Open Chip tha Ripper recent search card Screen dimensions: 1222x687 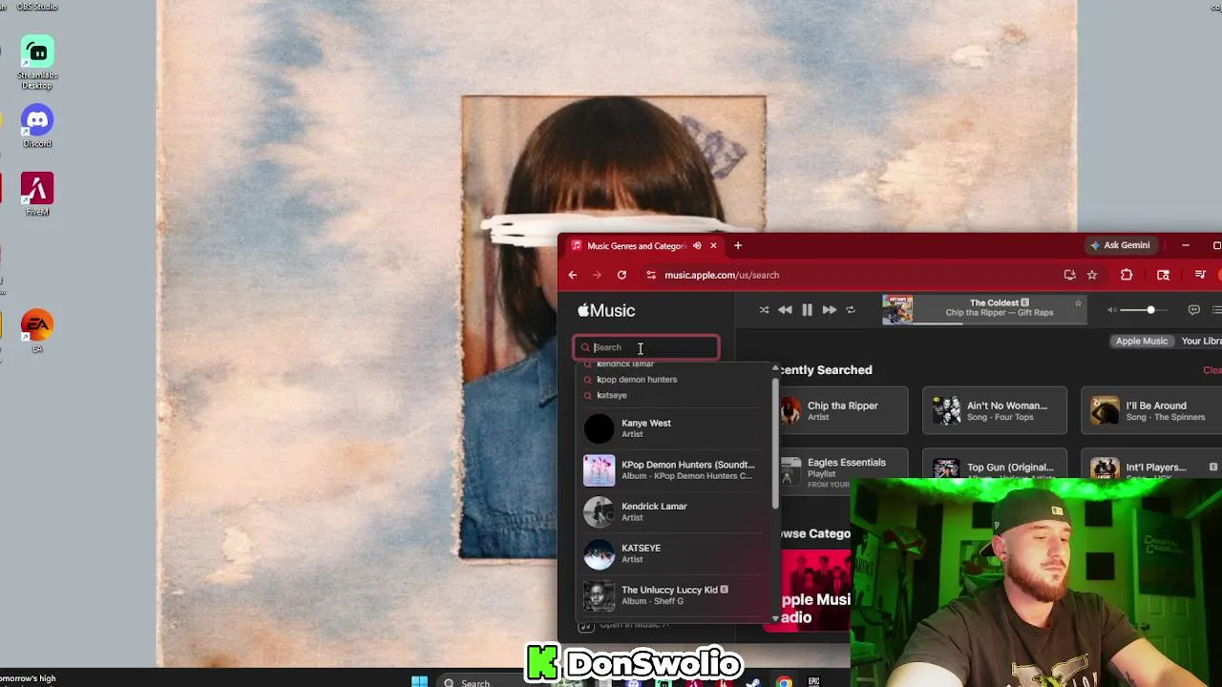coord(843,410)
